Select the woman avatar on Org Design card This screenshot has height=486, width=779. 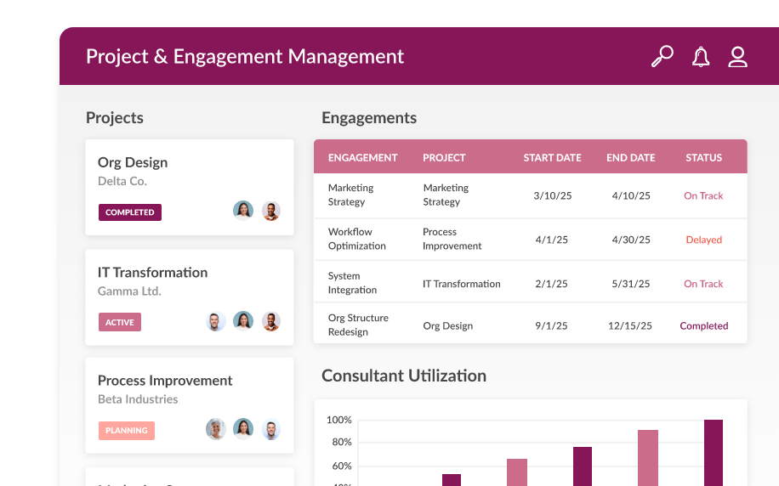(243, 211)
